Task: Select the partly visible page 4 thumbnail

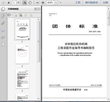Action: point(22,97)
